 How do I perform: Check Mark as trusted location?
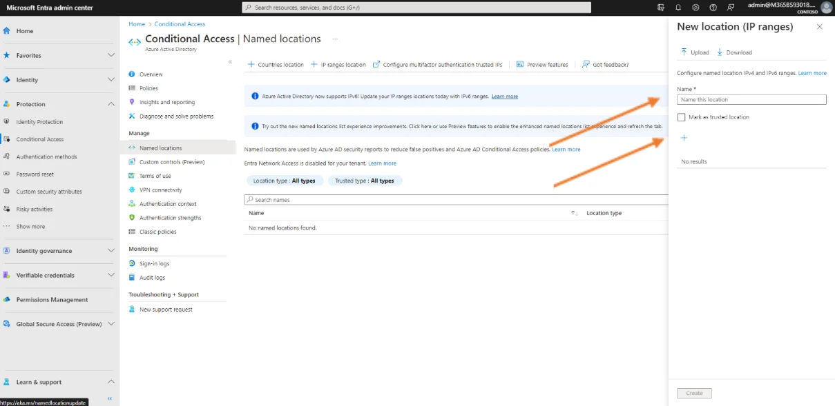point(682,117)
